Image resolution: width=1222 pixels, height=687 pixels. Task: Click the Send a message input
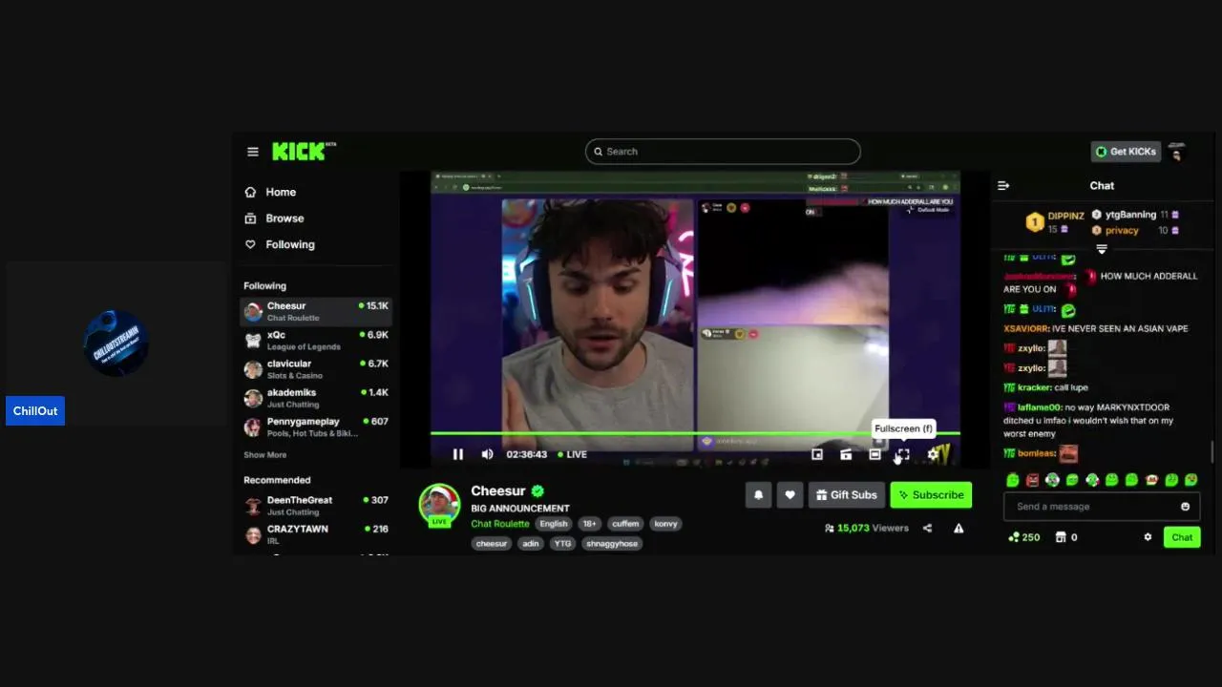1102,507
